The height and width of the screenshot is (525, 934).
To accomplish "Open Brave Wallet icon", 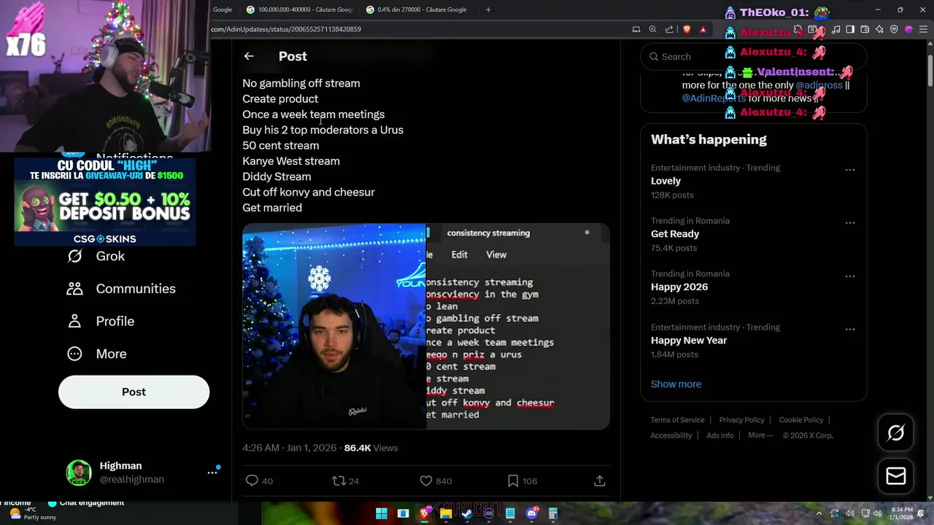I will pos(865,29).
